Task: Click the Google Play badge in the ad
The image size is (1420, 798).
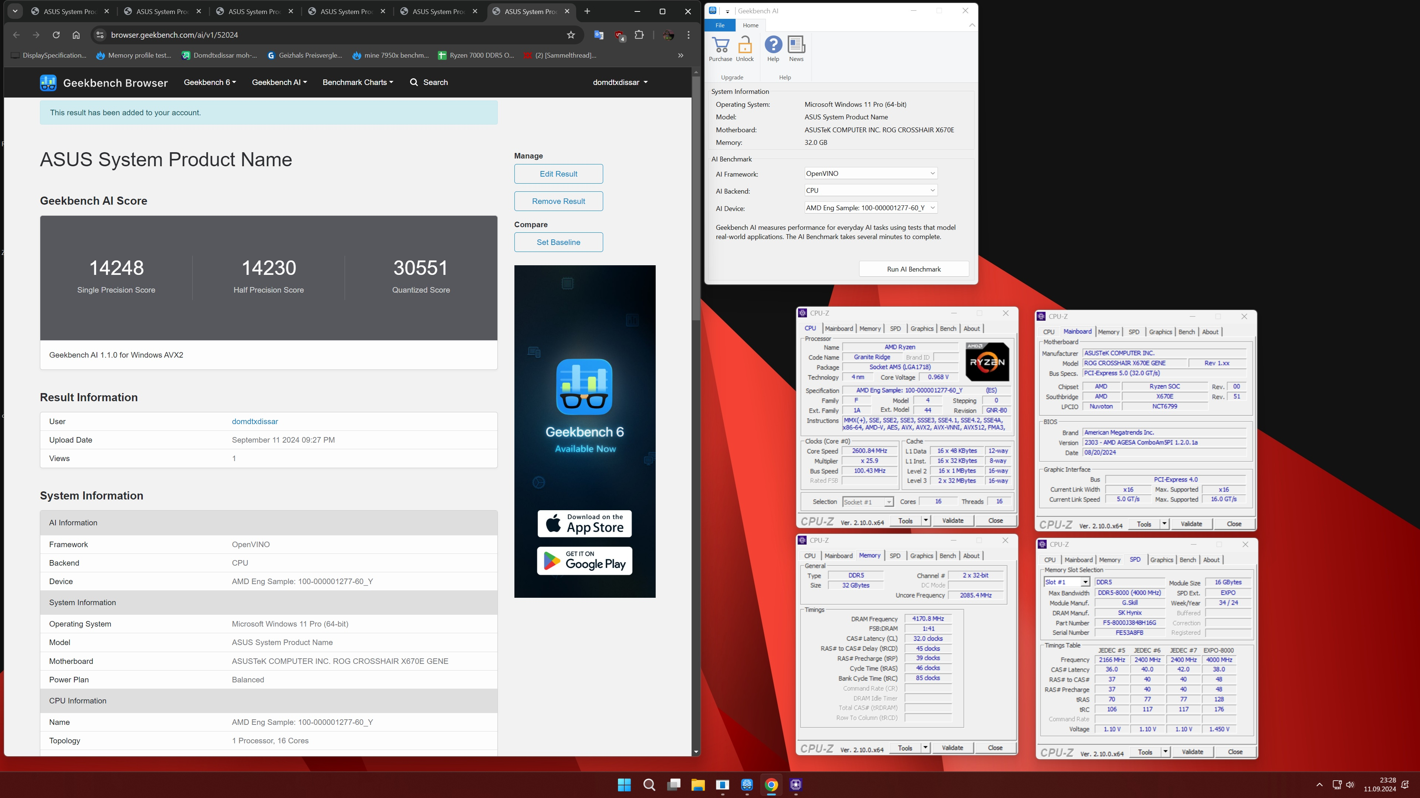Action: coord(584,561)
